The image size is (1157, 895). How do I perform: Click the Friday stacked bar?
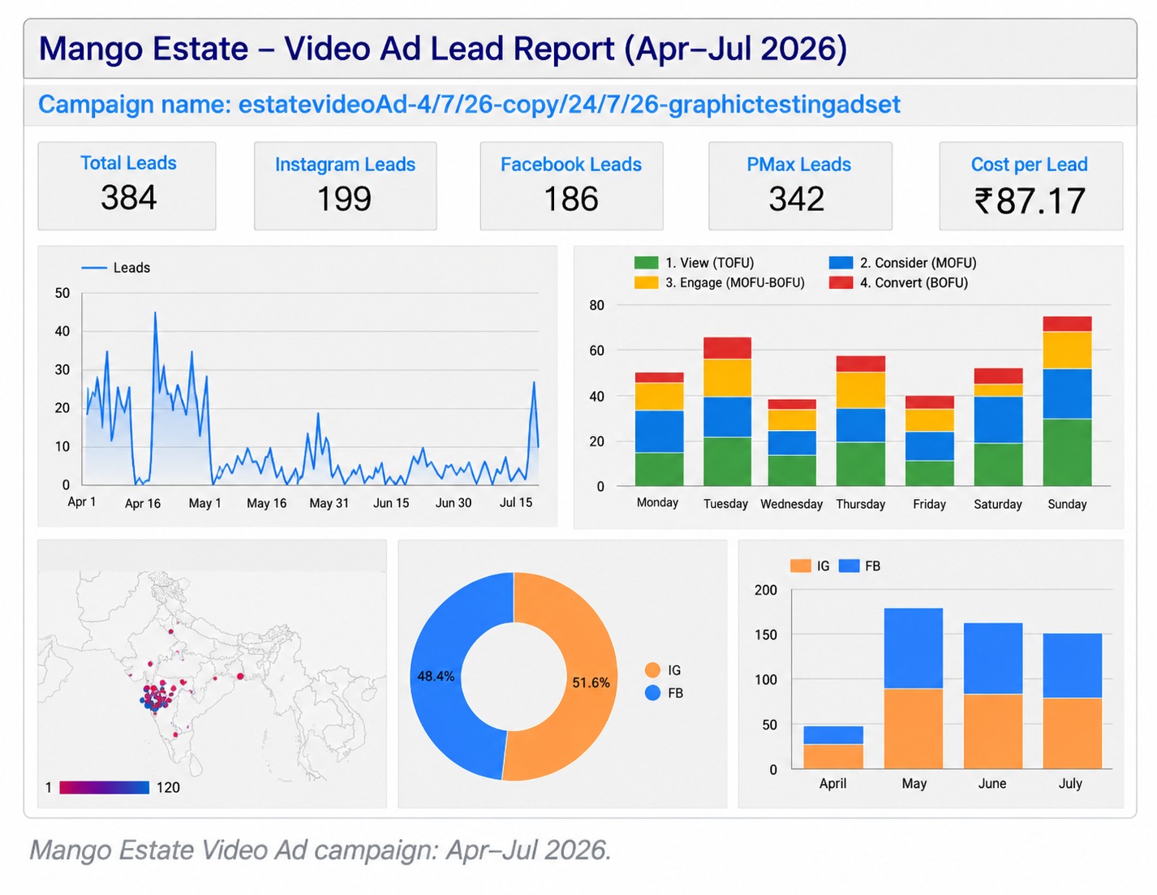[930, 441]
